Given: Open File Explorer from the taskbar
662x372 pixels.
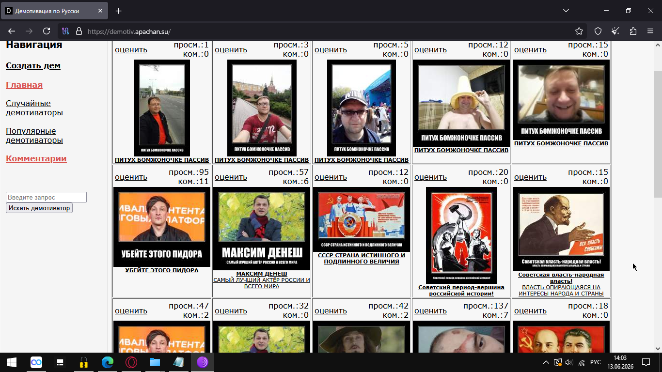Looking at the screenshot, I should (x=155, y=362).
